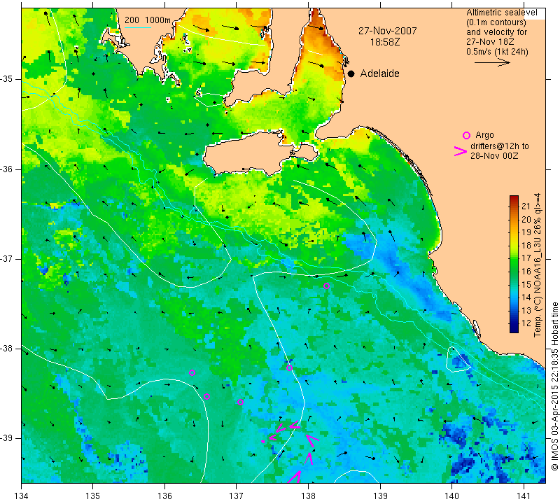Click the drifters@12h to legend text
560x504 pixels.
[x=500, y=146]
